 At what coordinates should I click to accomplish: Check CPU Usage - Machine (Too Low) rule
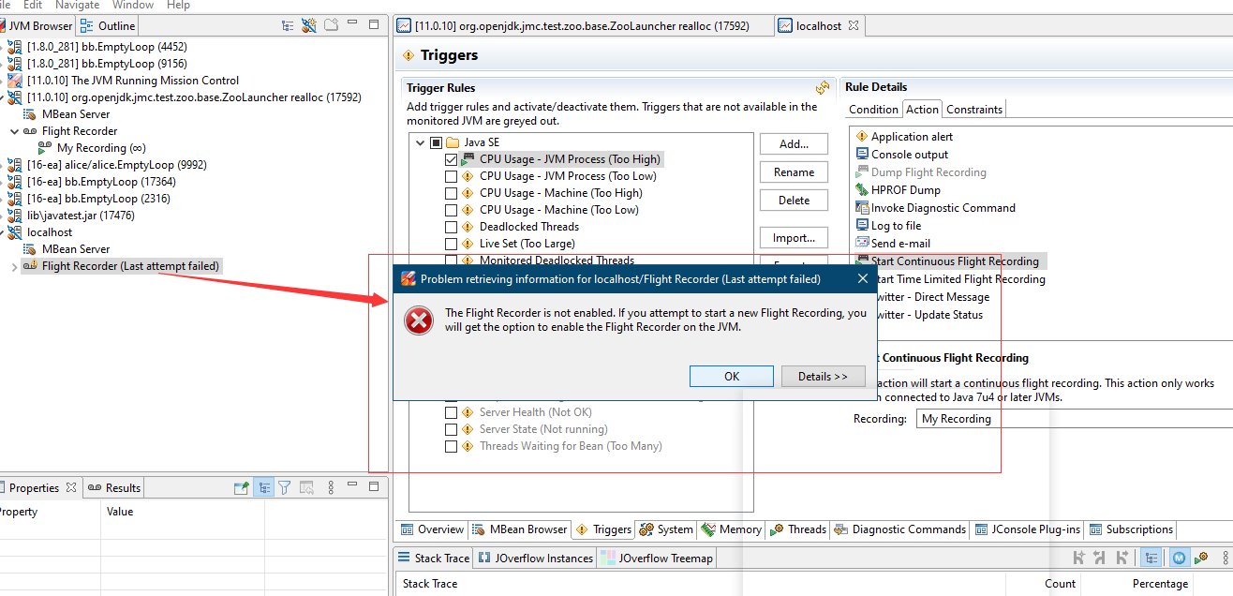click(x=452, y=210)
